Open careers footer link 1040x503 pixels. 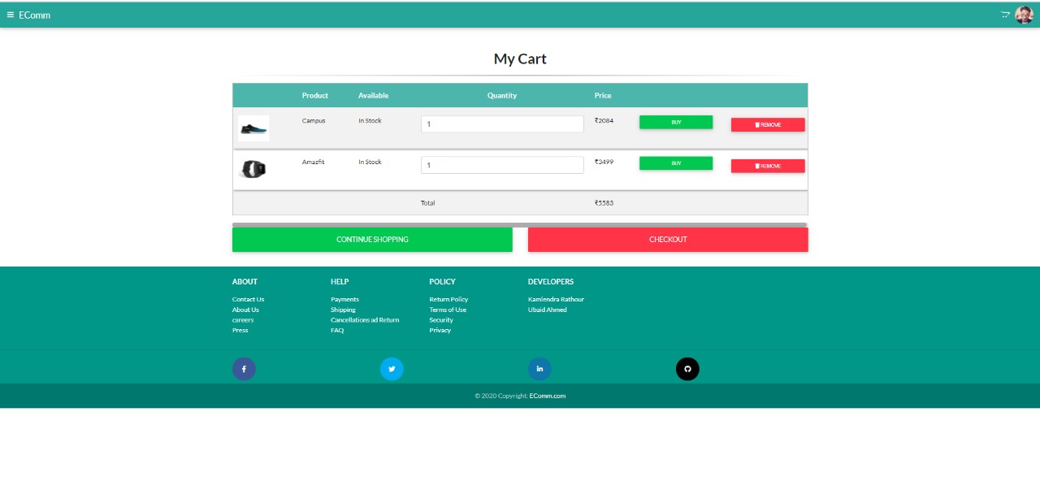pos(243,320)
